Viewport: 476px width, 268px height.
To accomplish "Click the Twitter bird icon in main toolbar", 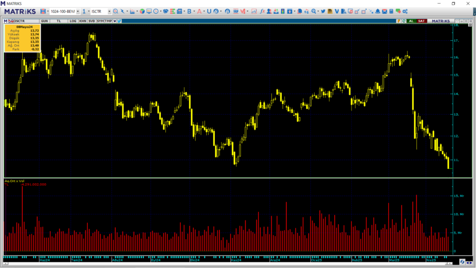I will point(324,11).
